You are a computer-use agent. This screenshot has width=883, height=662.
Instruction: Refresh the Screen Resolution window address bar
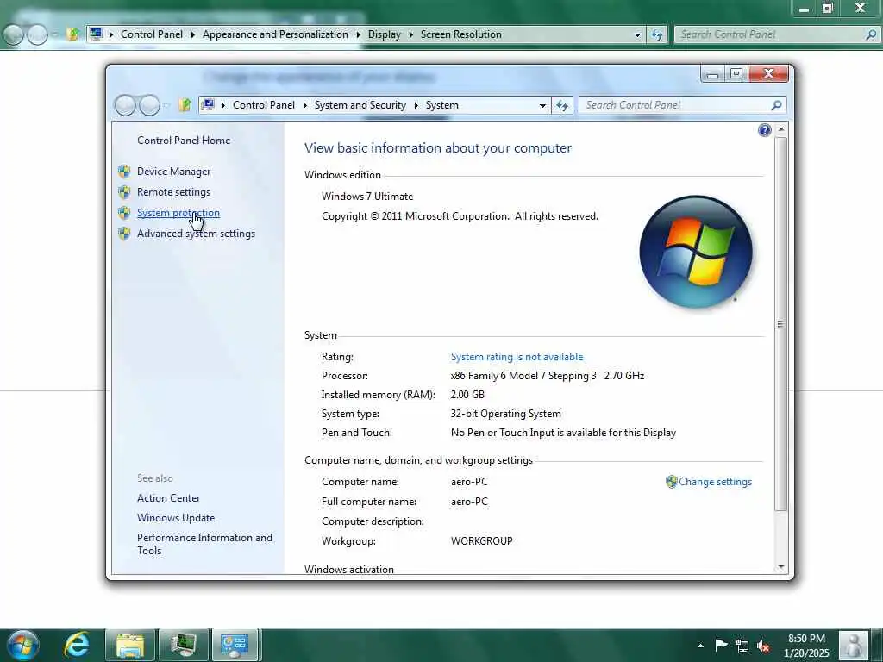(x=656, y=34)
